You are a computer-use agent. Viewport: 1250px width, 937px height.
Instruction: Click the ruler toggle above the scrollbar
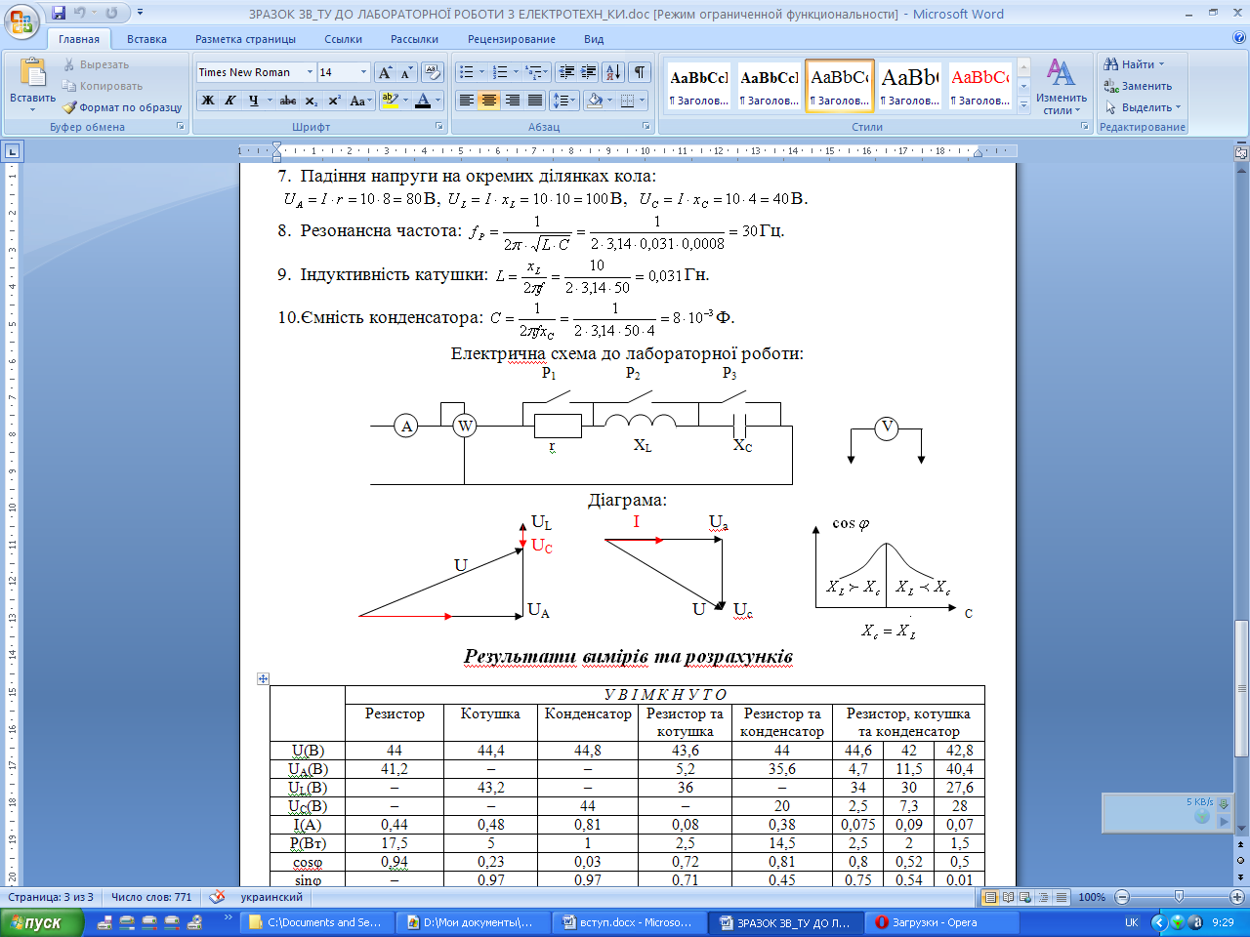[1241, 152]
